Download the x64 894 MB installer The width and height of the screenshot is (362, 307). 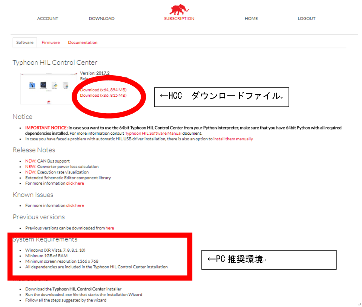click(x=103, y=90)
